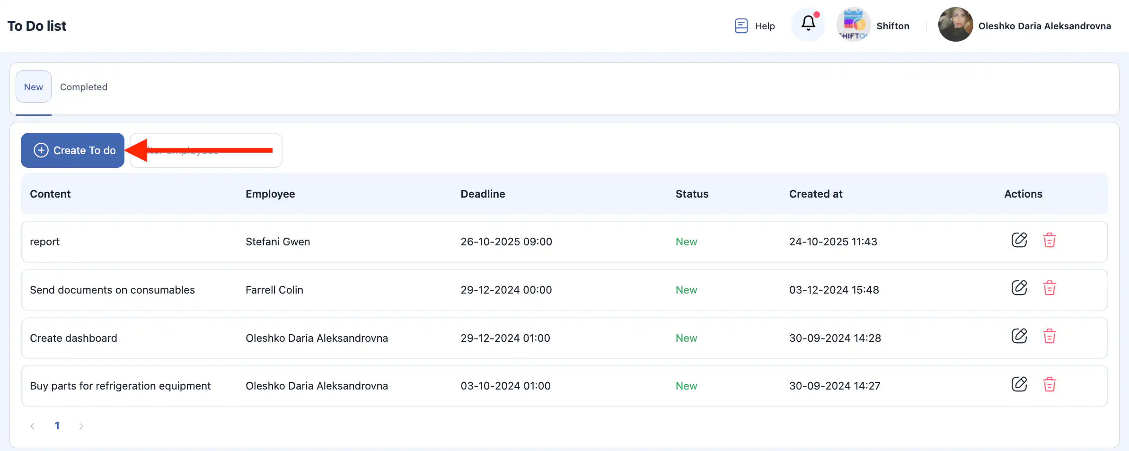Delete 'Buy parts for refrigeration equipment' task
1129x451 pixels.
1049,384
